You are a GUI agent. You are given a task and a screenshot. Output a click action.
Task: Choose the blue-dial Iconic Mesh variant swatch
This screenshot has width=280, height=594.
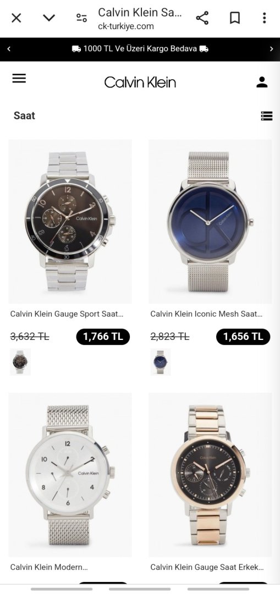[x=161, y=362]
